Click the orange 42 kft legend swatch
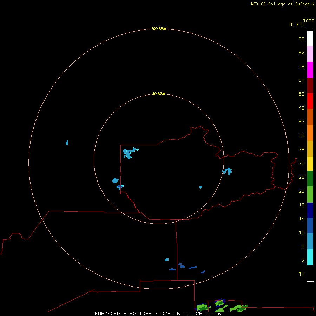The height and width of the screenshot is (316, 316). 310,133
